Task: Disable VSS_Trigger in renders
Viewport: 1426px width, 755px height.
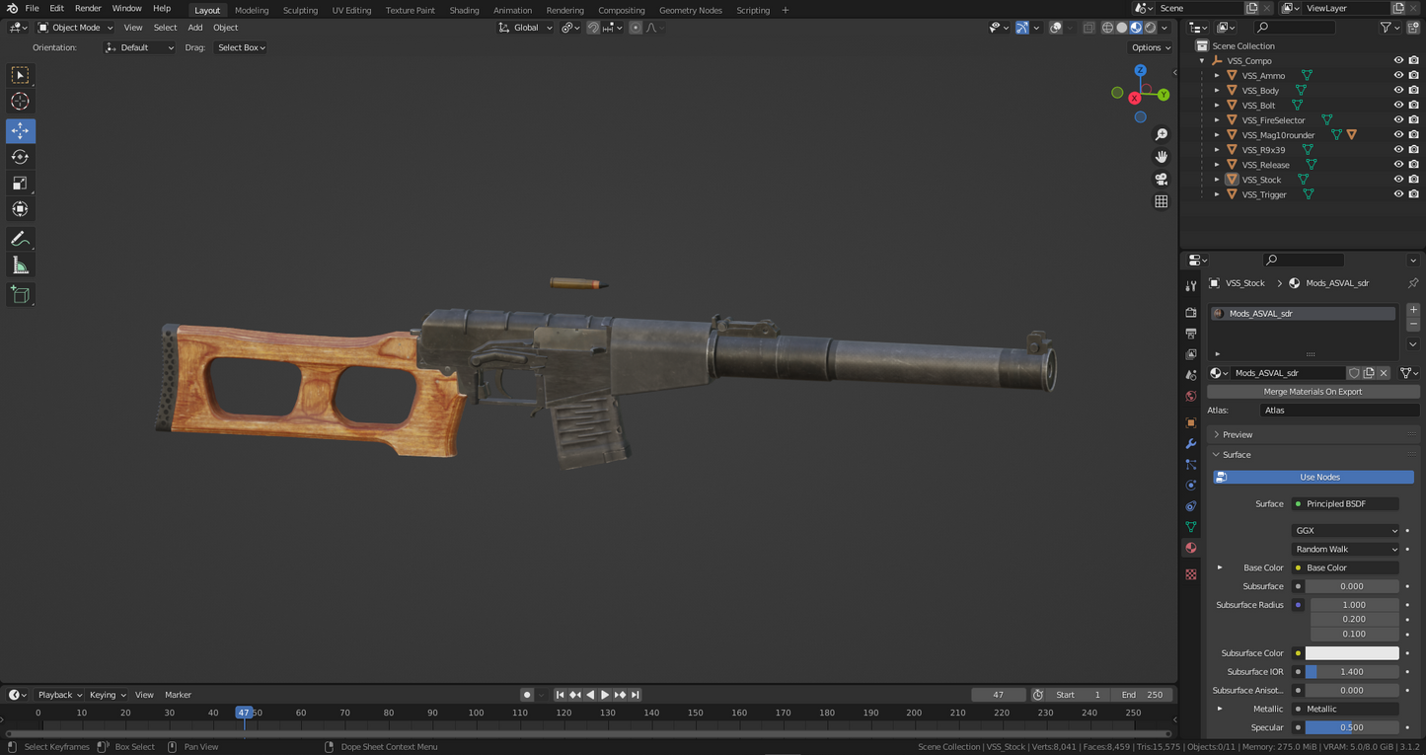Action: (1413, 194)
